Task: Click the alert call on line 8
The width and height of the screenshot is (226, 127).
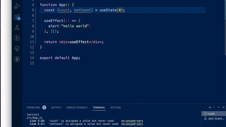Action: 54,26
